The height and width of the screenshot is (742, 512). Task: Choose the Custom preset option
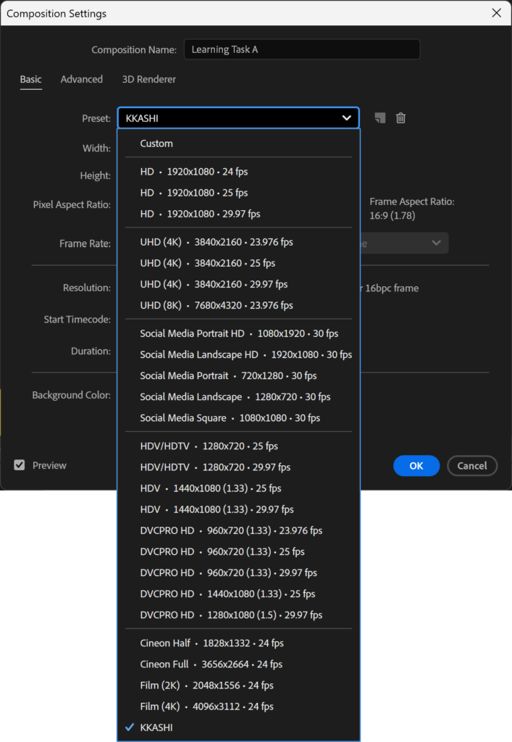[156, 143]
